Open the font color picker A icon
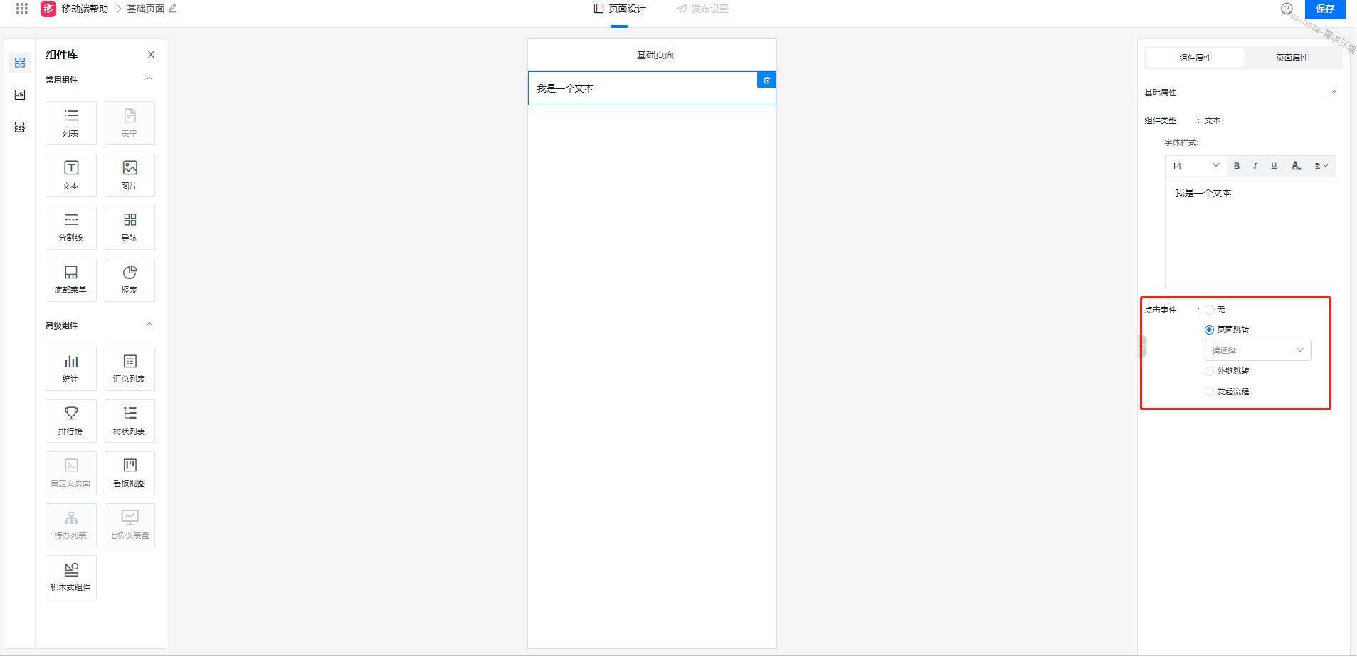 click(x=1297, y=166)
